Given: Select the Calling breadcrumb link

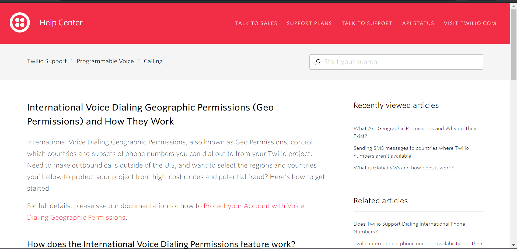Looking at the screenshot, I should (153, 61).
